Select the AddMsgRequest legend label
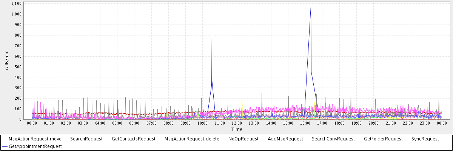 click(285, 139)
